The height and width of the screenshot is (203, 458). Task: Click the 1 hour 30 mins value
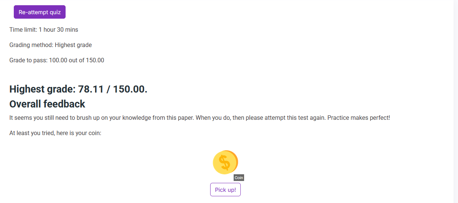click(x=59, y=29)
